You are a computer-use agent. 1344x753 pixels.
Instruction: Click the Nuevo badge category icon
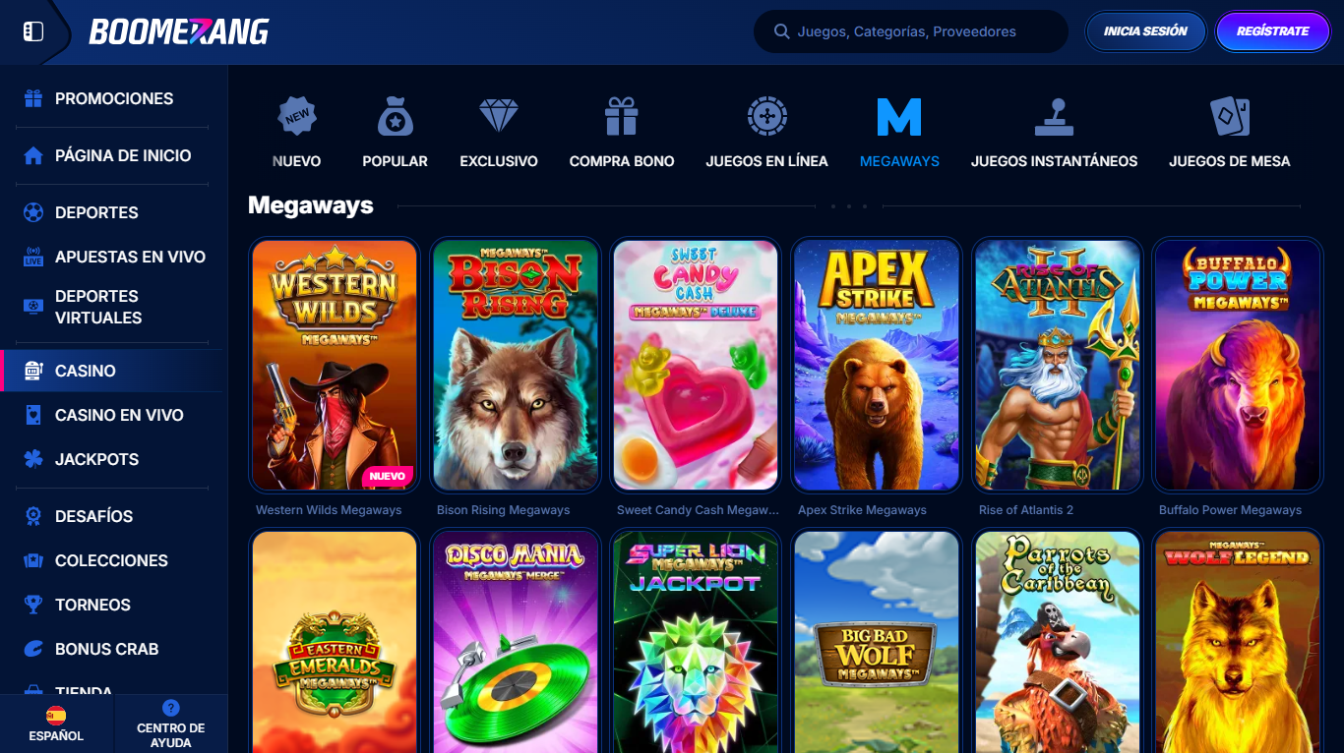[x=296, y=116]
